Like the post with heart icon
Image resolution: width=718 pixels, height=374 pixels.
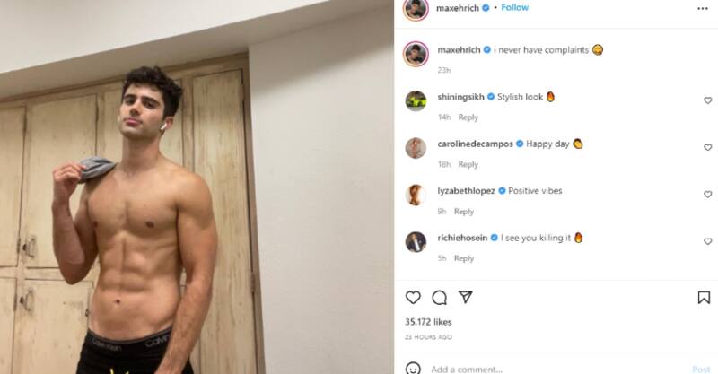click(413, 298)
